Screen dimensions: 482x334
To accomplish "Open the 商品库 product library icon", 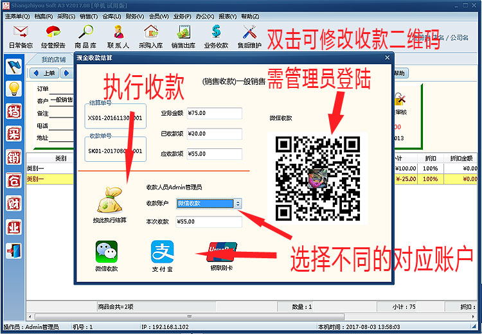I will point(85,37).
